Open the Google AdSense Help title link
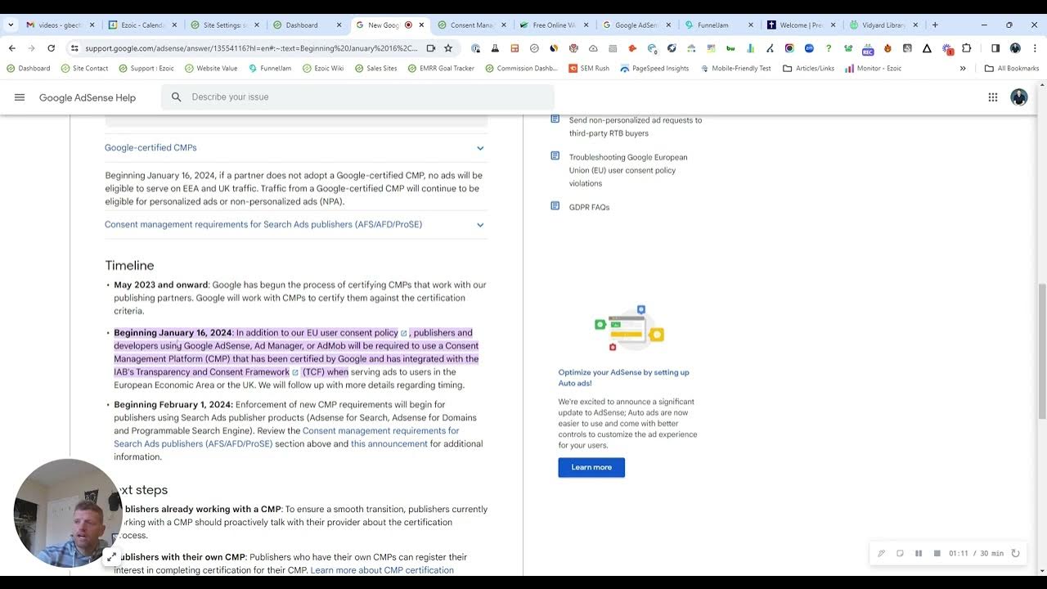This screenshot has width=1047, height=589. pyautogui.click(x=88, y=97)
